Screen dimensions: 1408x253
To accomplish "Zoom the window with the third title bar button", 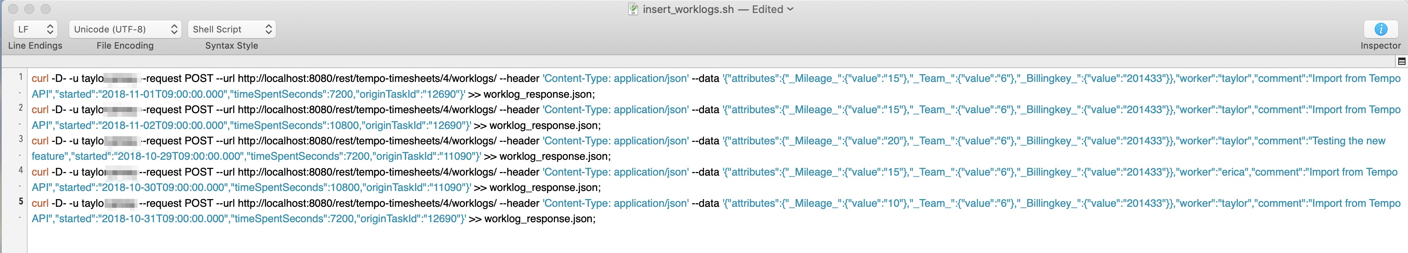I will (x=46, y=9).
